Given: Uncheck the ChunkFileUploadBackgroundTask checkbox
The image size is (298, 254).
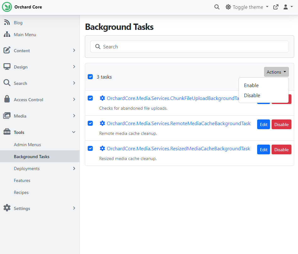Looking at the screenshot, I should click(90, 98).
